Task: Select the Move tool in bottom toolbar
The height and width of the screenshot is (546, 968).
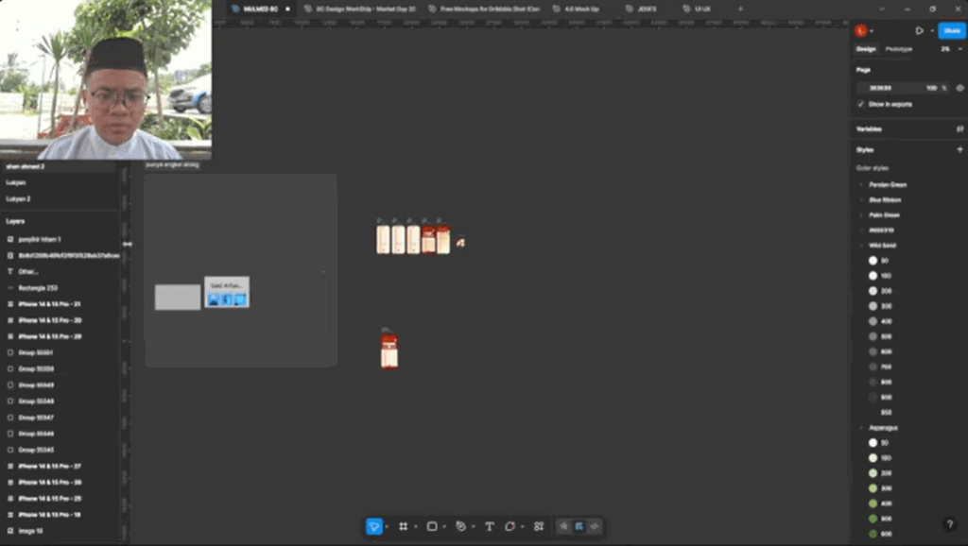Action: (x=374, y=526)
